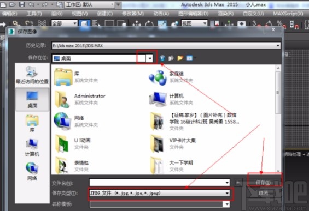Select 桌面 in the places sidebar

coord(32,99)
